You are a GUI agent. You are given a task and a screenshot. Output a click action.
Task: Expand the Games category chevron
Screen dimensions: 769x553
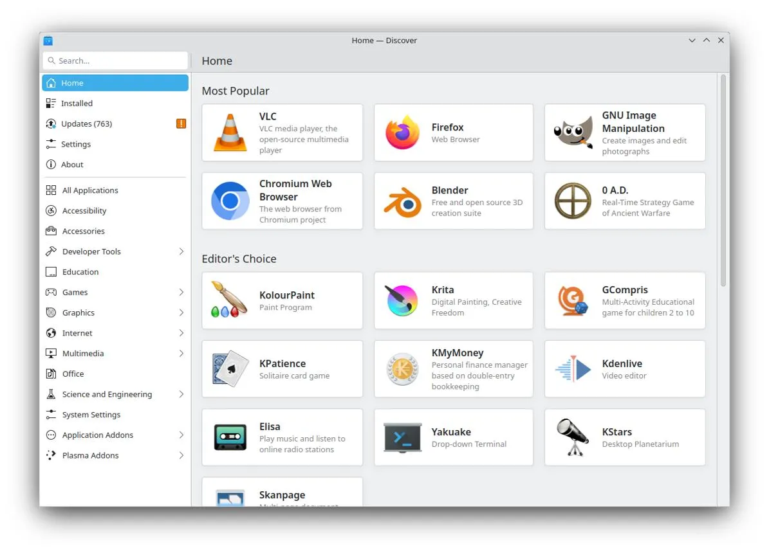(x=181, y=292)
